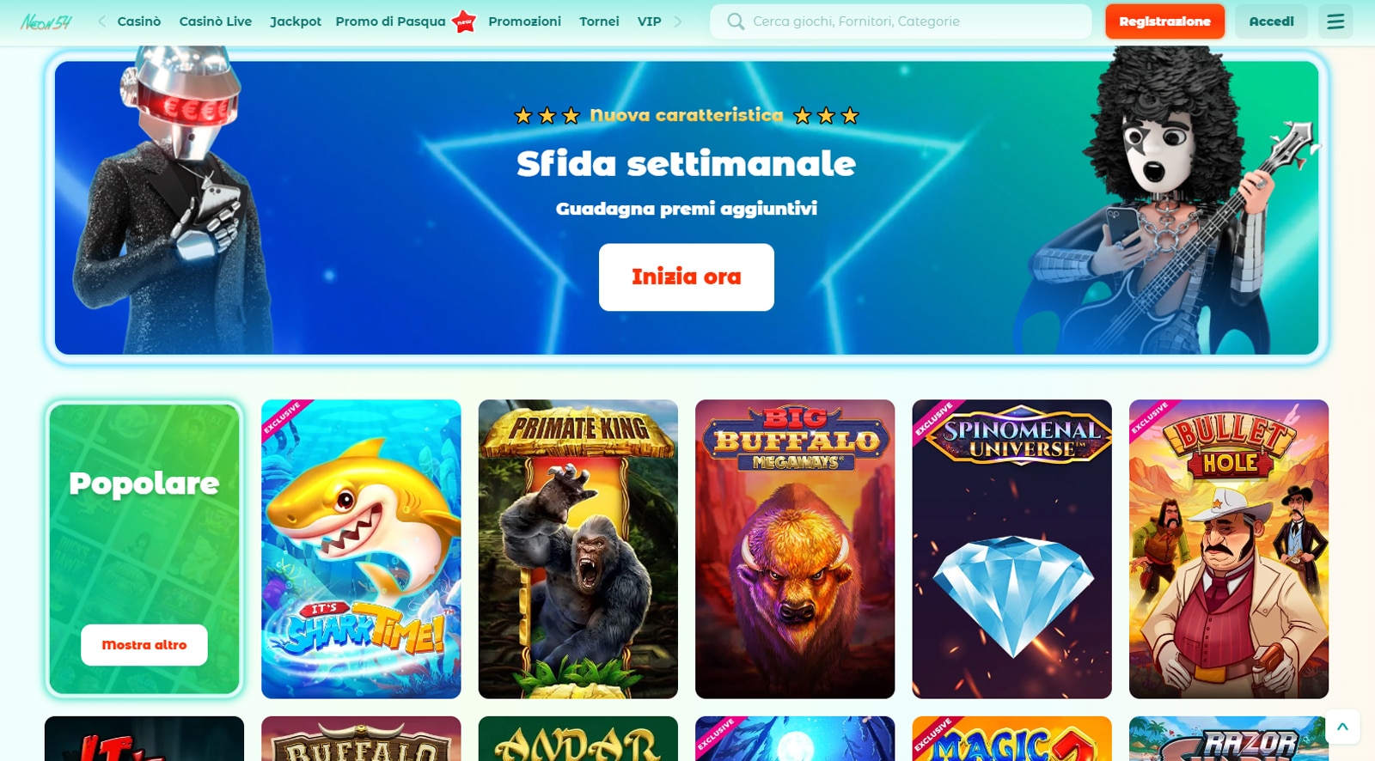This screenshot has height=761, width=1375.
Task: Navigate menu left with the chevron arrow
Action: pos(101,21)
